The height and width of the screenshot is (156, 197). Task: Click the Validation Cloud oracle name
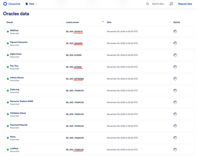(18, 113)
